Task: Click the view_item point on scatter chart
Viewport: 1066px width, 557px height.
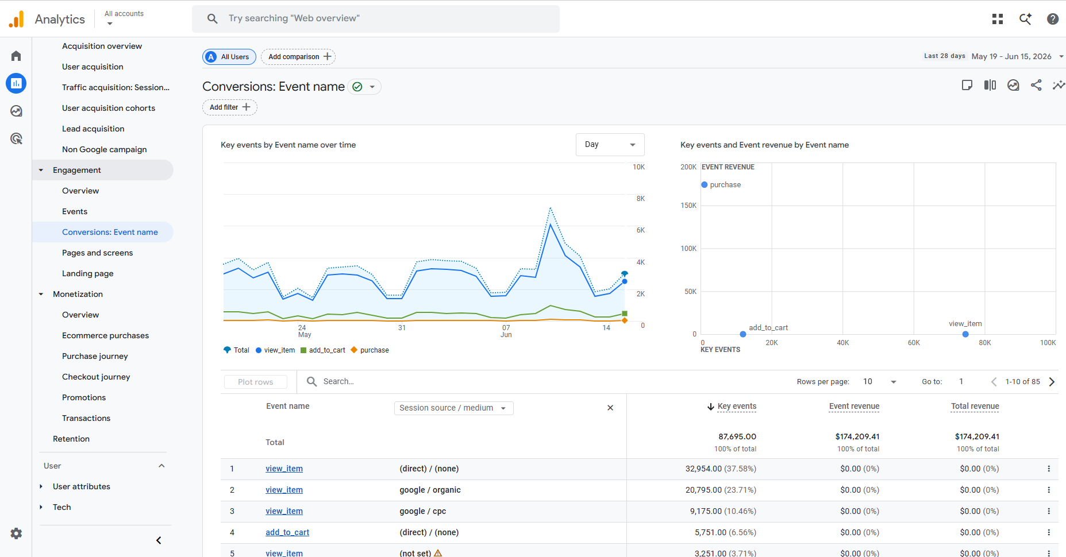Action: 965,334
